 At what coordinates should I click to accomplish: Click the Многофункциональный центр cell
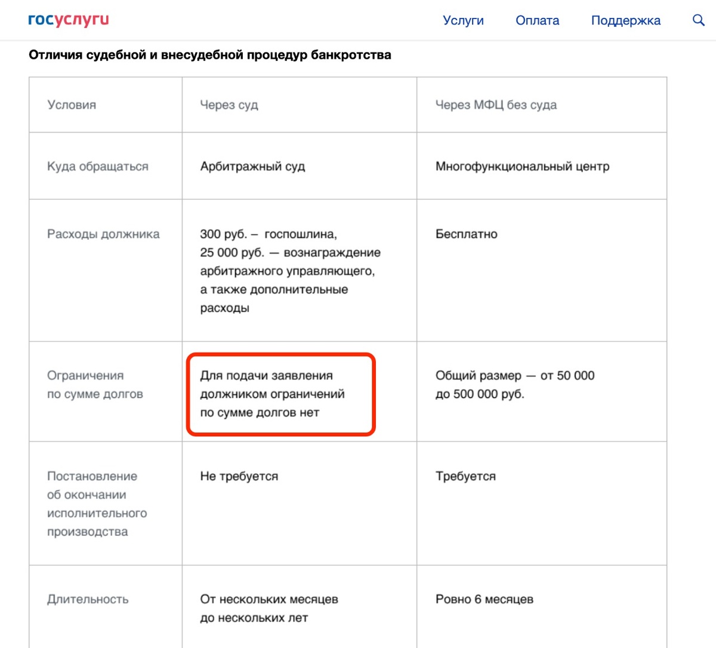point(521,166)
